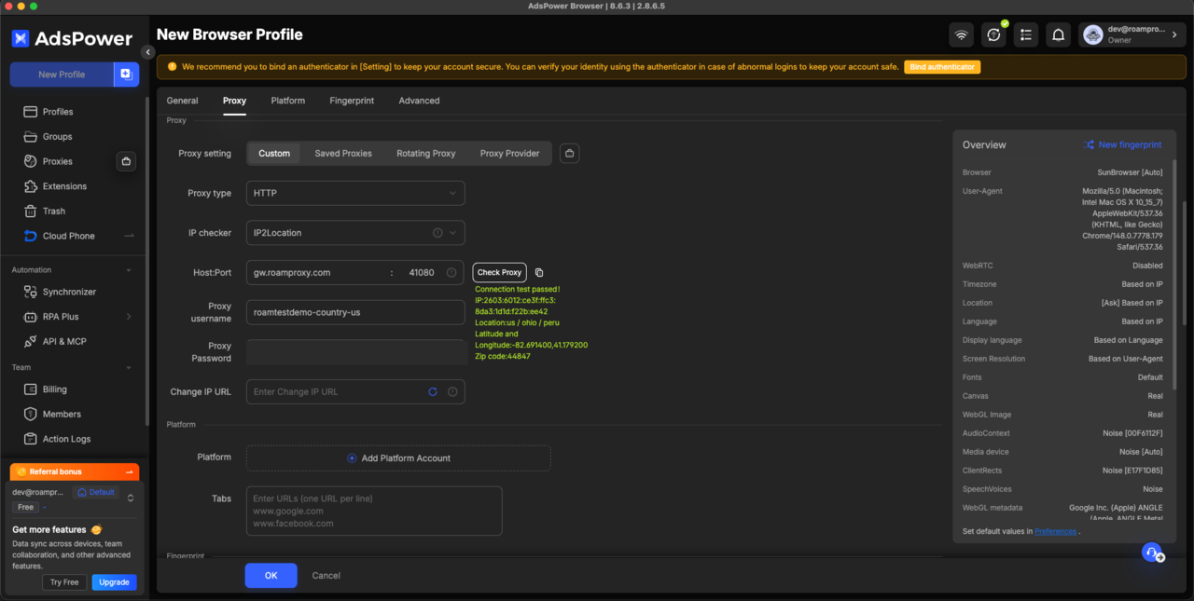
Task: Click the copy icon beside Check Proxy
Action: [x=539, y=273]
